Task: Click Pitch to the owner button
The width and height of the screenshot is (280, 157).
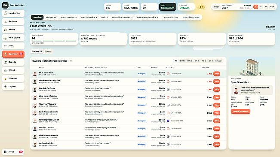Action: pos(240,112)
